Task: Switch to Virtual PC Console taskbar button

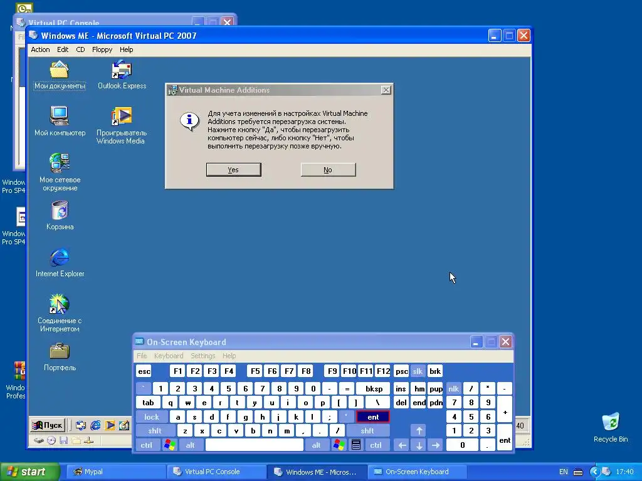Action: click(x=216, y=472)
